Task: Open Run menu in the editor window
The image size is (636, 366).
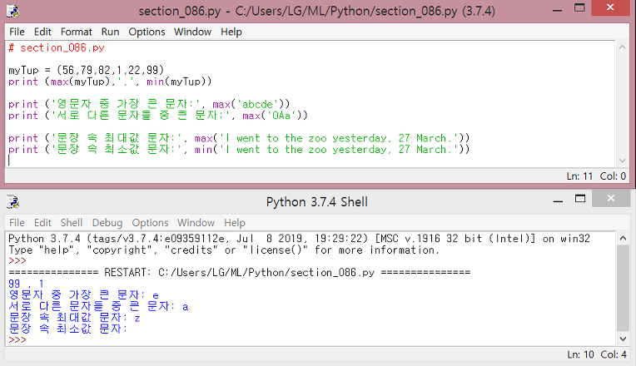Action: [x=110, y=32]
